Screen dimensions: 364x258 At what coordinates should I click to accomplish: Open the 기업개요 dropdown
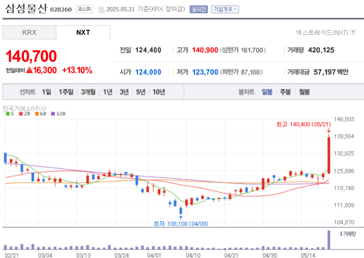coord(225,9)
